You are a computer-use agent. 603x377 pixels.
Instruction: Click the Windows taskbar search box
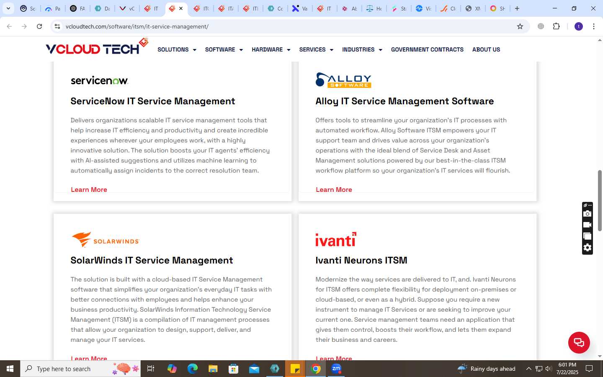click(x=80, y=369)
